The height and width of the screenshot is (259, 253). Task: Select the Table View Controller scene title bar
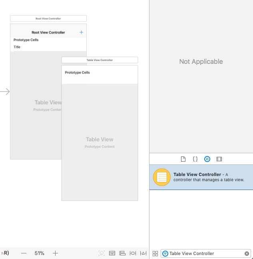[x=100, y=60]
